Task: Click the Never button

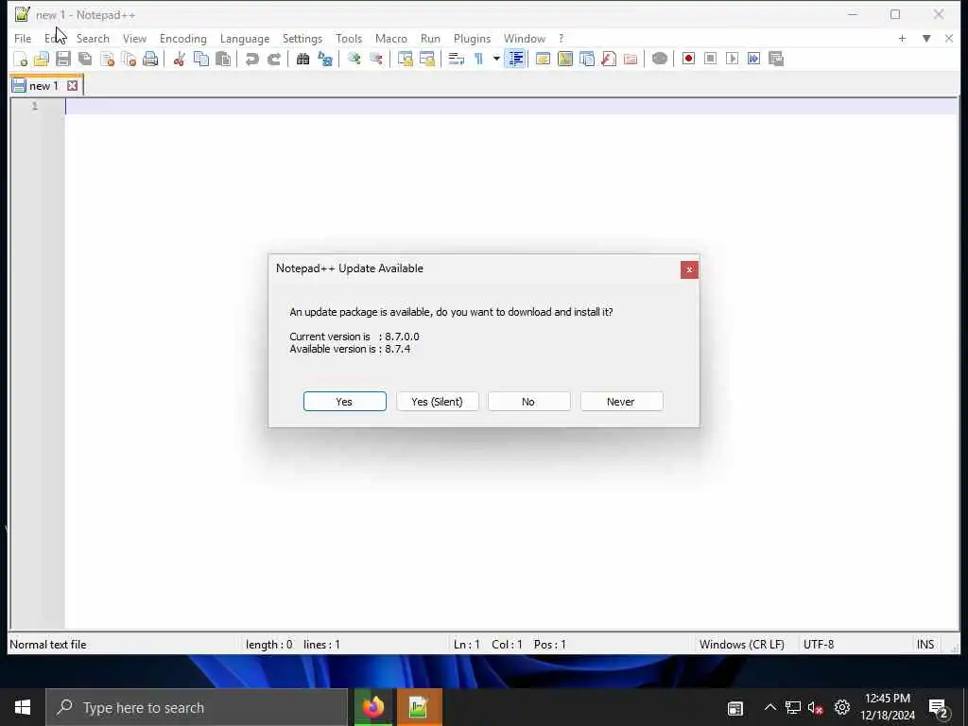Action: pyautogui.click(x=621, y=401)
